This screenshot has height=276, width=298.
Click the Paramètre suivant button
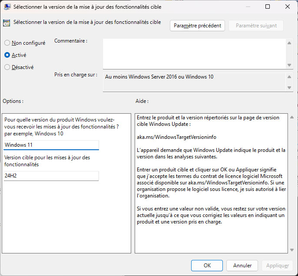(256, 26)
